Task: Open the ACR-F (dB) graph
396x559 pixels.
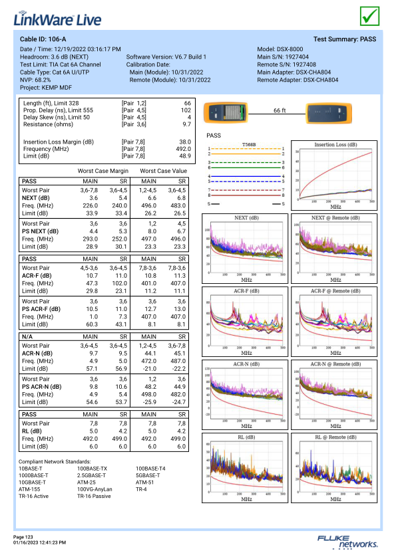Action: pos(245,322)
